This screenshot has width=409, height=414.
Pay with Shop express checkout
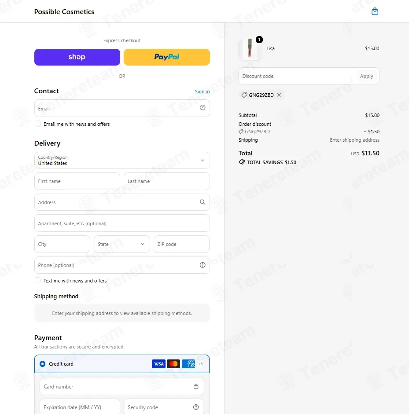[x=77, y=57]
